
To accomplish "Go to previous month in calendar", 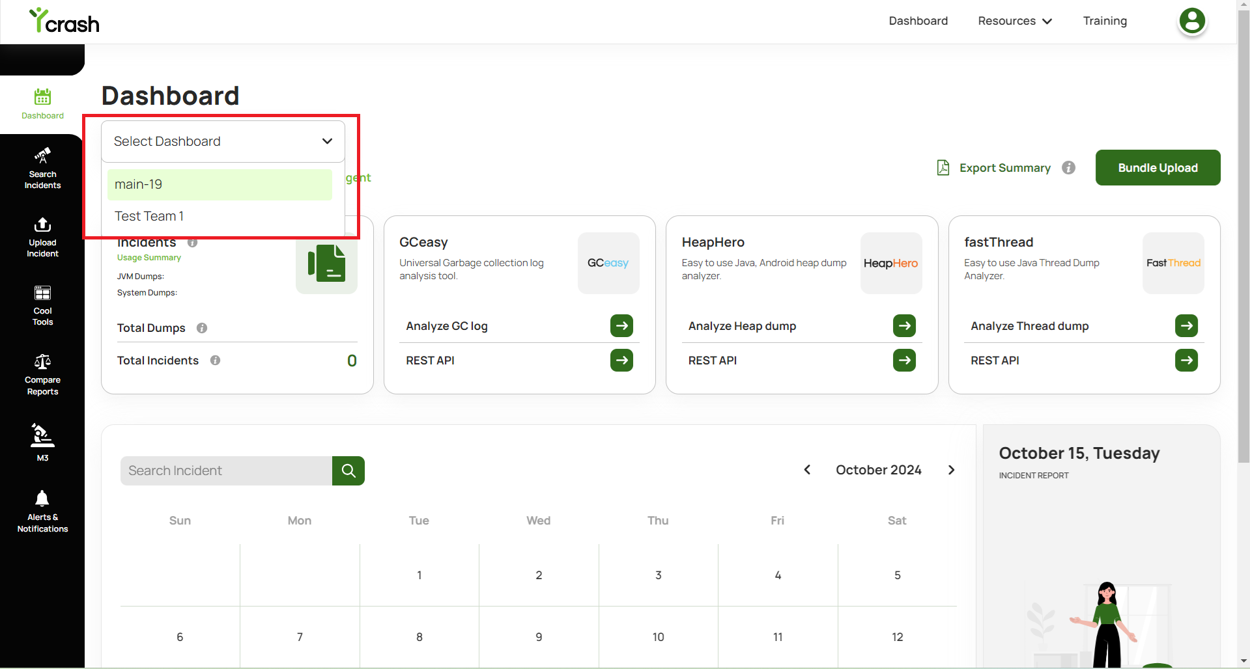I will point(807,470).
